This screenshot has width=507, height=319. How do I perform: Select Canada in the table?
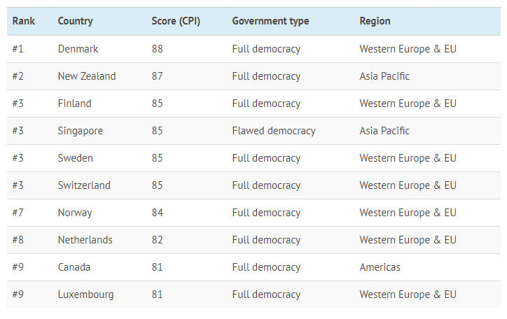[x=74, y=267]
